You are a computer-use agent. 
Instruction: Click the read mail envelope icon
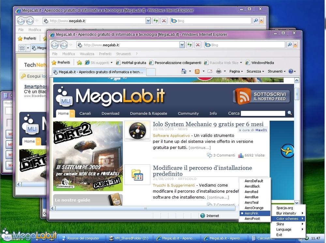pos(210,71)
